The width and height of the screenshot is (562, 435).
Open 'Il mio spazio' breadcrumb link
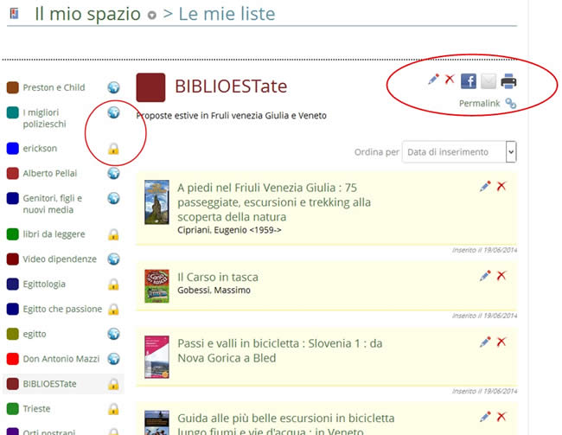pyautogui.click(x=87, y=14)
